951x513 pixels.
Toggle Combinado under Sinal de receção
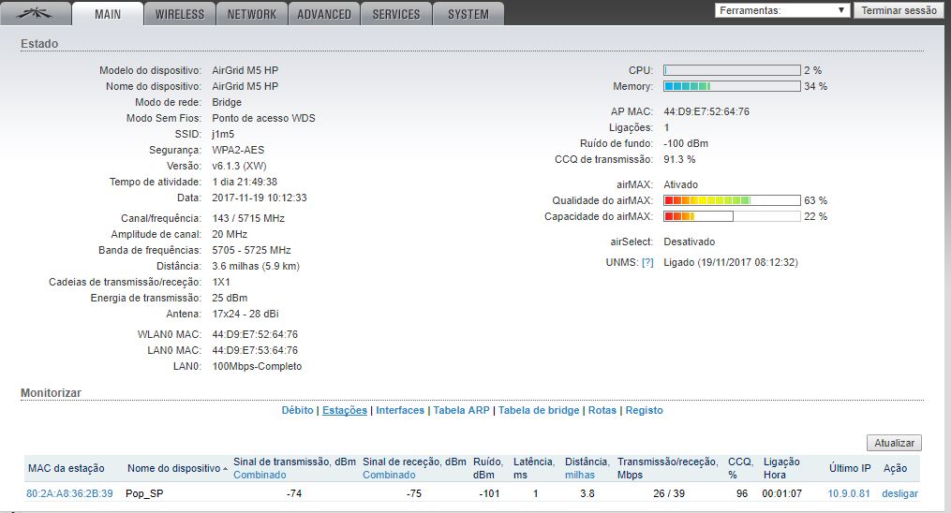(389, 475)
